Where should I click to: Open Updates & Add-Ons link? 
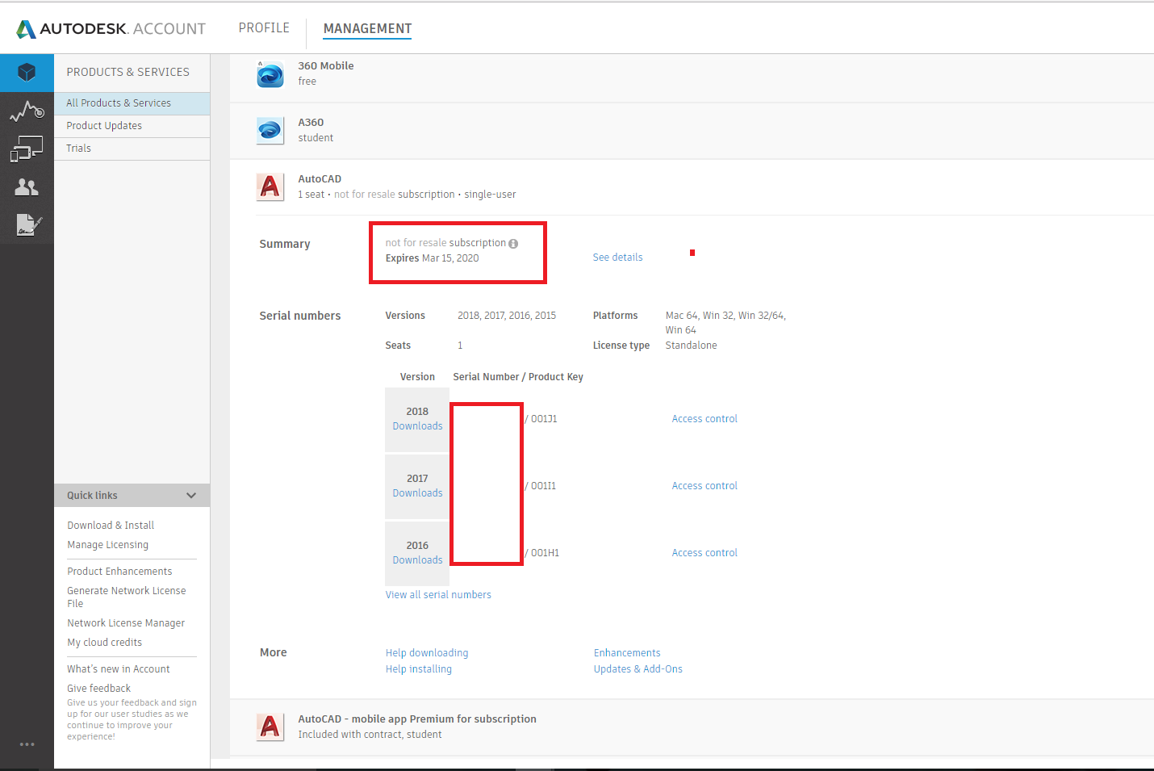pyautogui.click(x=638, y=669)
